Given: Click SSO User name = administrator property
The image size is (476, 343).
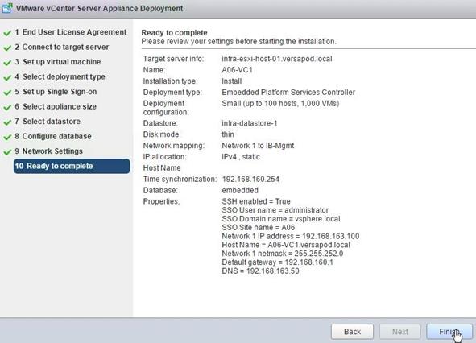Looking at the screenshot, I should (x=275, y=210).
